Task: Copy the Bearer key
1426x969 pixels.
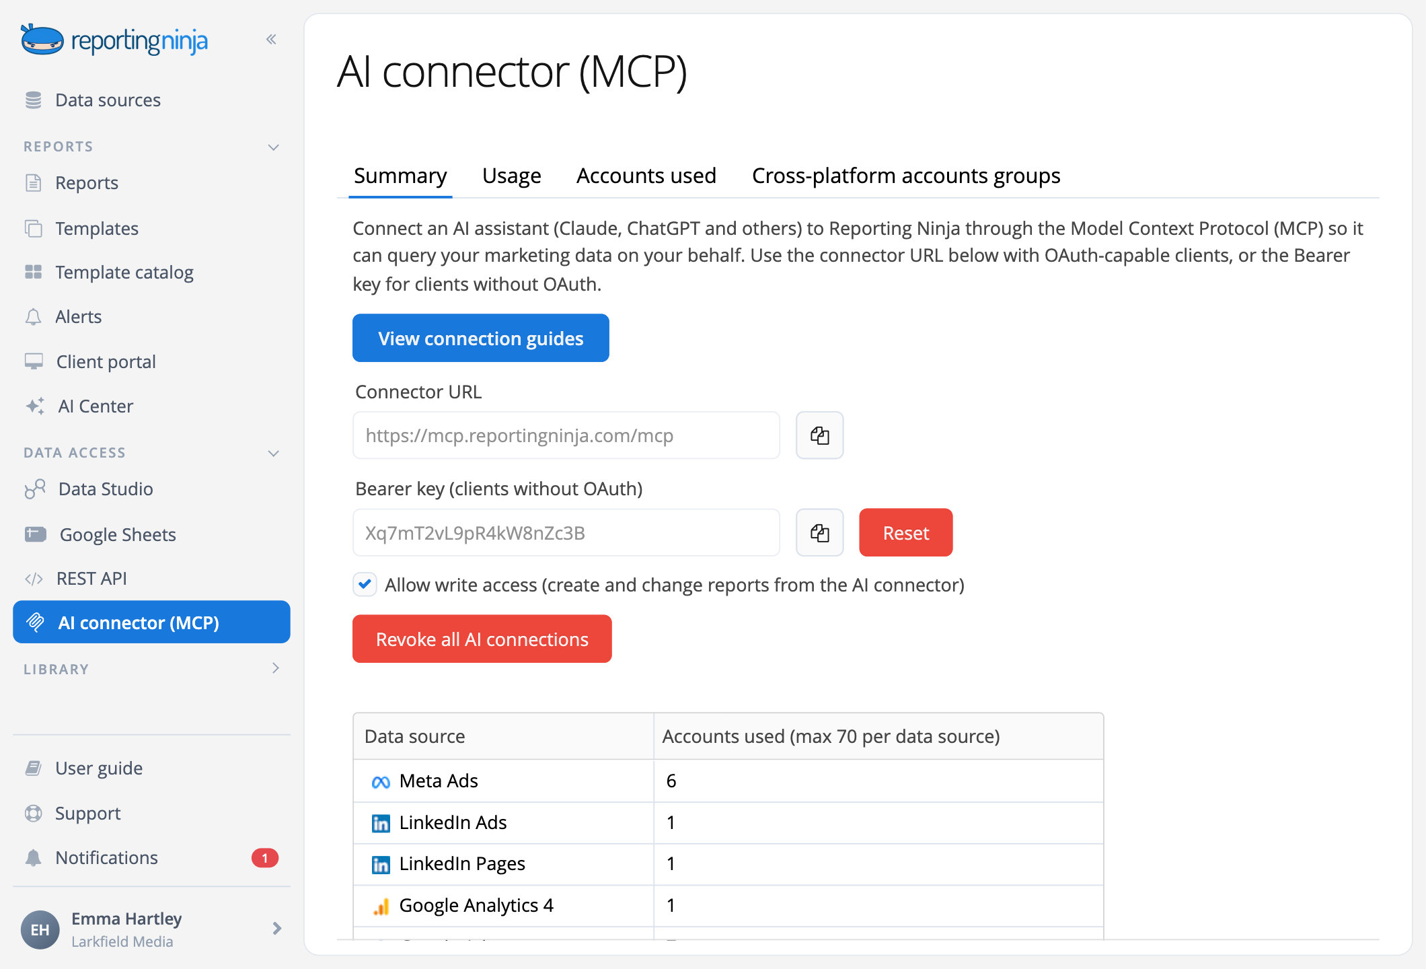Action: 819,533
